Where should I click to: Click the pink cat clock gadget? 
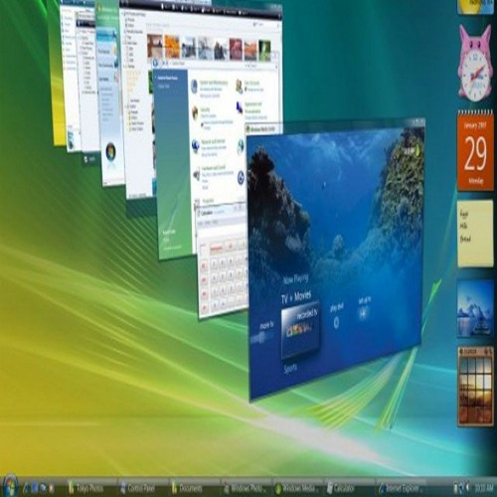click(x=475, y=64)
